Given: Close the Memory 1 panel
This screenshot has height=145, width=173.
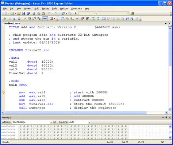Looking at the screenshot, I should (170, 117).
